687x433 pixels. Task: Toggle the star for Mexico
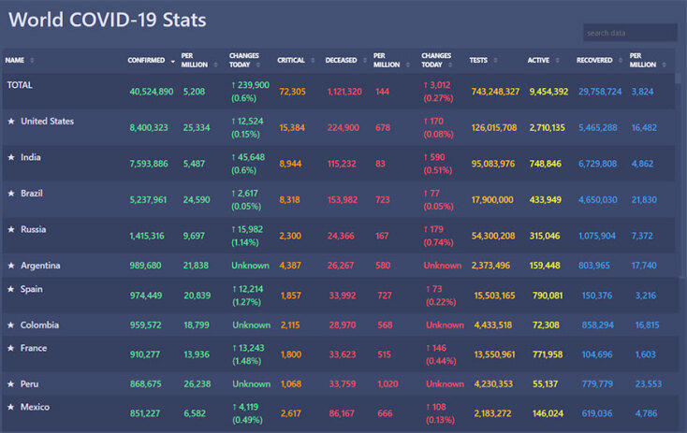pos(11,408)
